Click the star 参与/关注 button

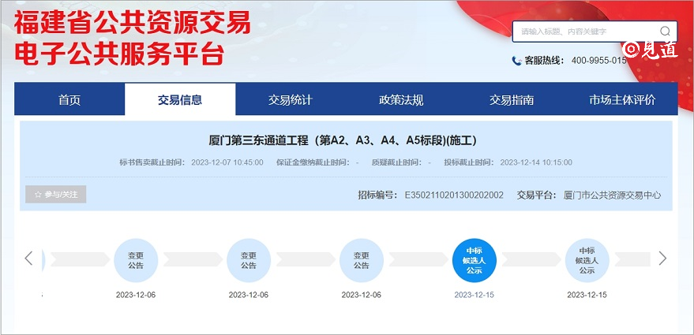click(56, 194)
